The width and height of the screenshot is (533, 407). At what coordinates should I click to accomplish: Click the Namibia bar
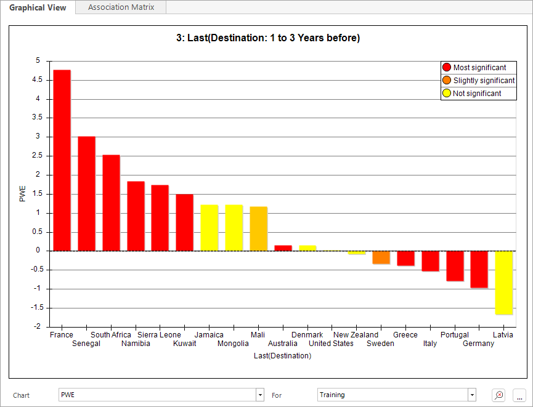click(x=136, y=216)
